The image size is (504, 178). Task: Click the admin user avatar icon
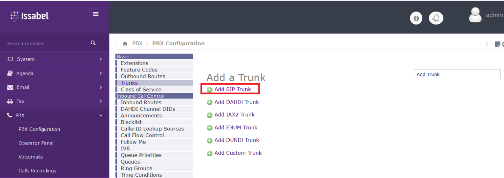click(475, 15)
